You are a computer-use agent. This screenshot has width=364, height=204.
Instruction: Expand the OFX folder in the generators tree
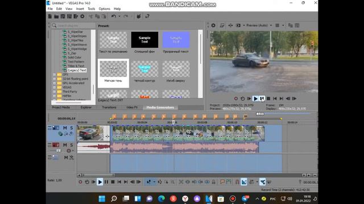point(55,74)
